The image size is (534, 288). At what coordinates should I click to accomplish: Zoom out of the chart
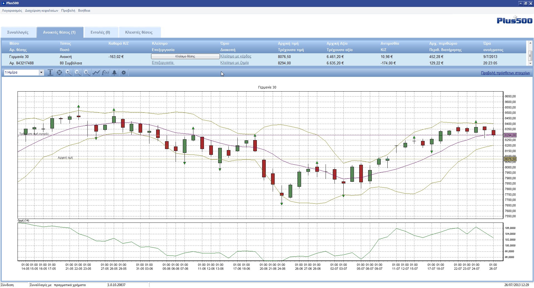[78, 73]
